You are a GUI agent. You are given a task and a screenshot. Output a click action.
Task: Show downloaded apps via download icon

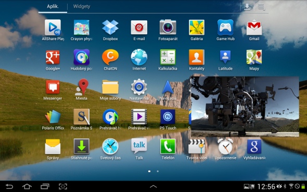(247, 7)
